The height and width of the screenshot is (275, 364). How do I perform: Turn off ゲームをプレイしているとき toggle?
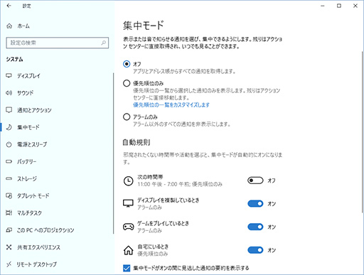(255, 227)
